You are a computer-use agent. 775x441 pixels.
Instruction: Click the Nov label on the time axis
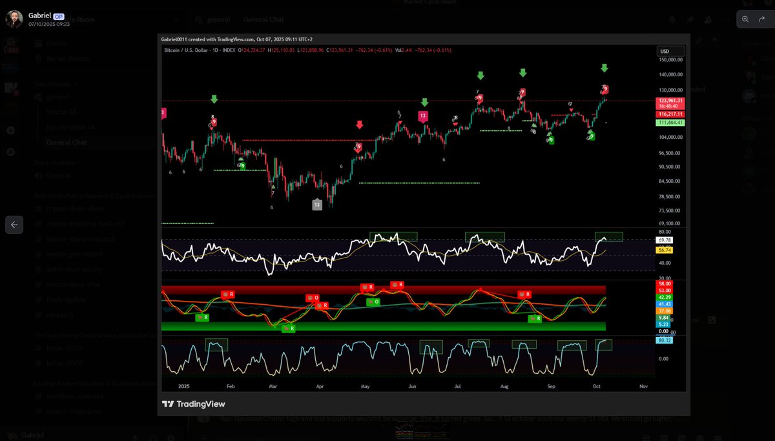(x=643, y=385)
